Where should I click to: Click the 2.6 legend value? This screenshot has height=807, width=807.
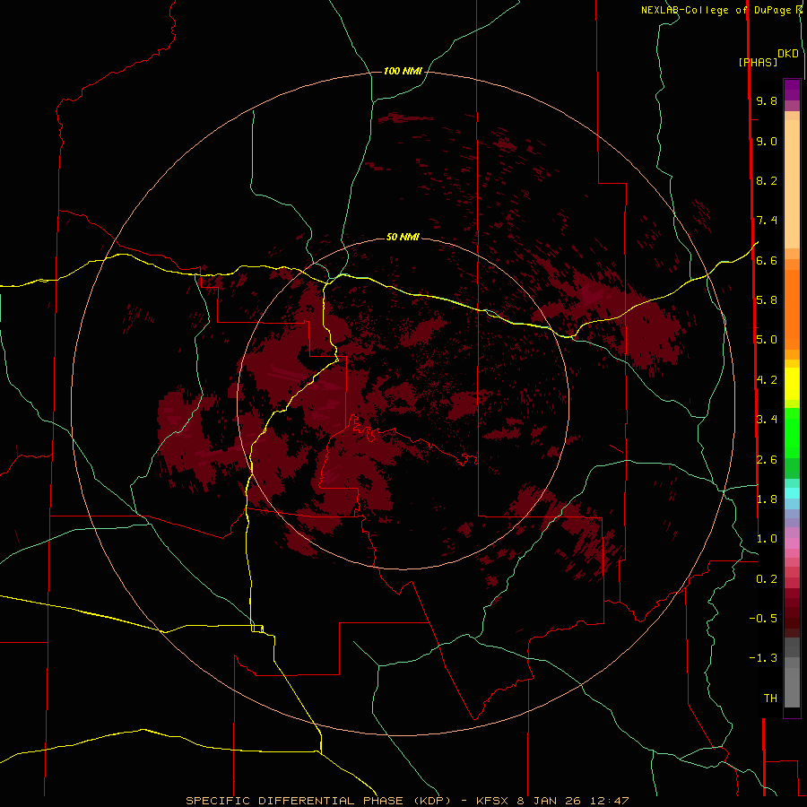(767, 460)
